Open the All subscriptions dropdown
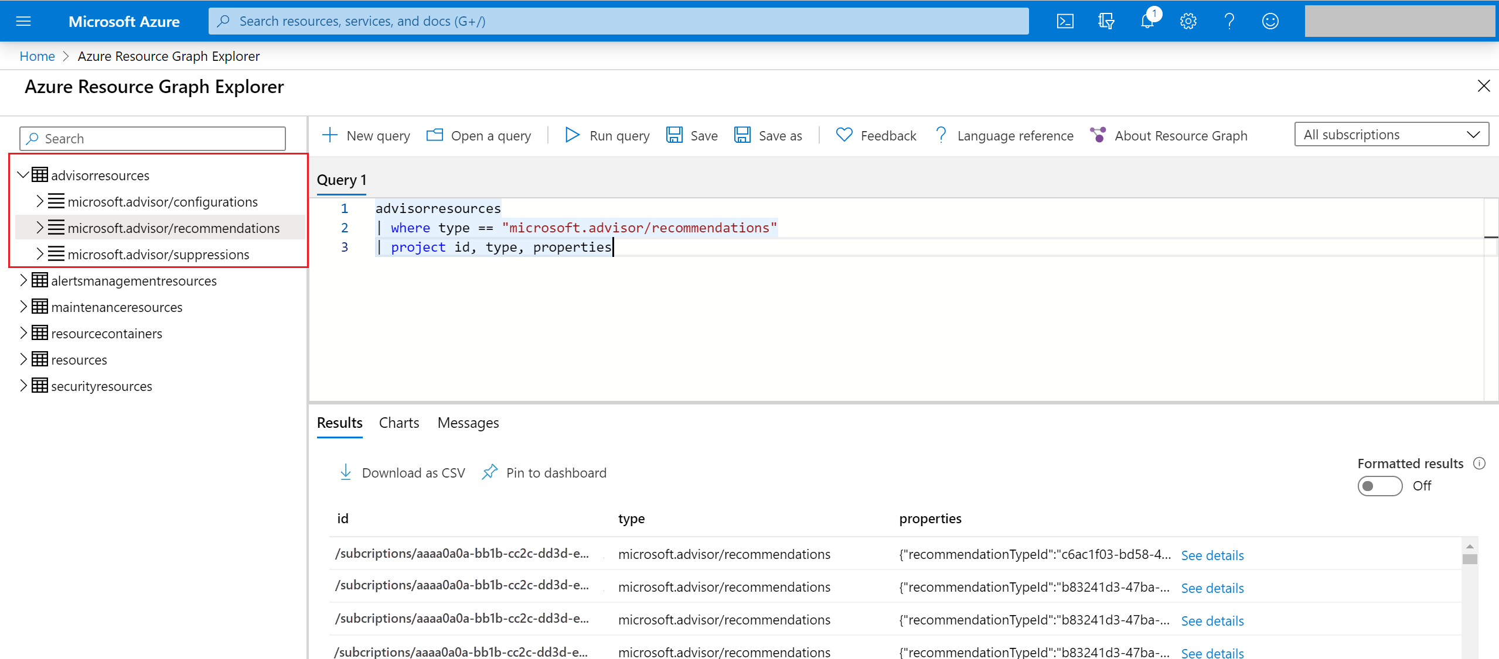 [x=1391, y=134]
